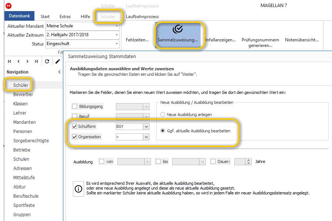This screenshot has width=332, height=221.
Task: Open the Schulform BGY dropdown
Action: [146, 126]
